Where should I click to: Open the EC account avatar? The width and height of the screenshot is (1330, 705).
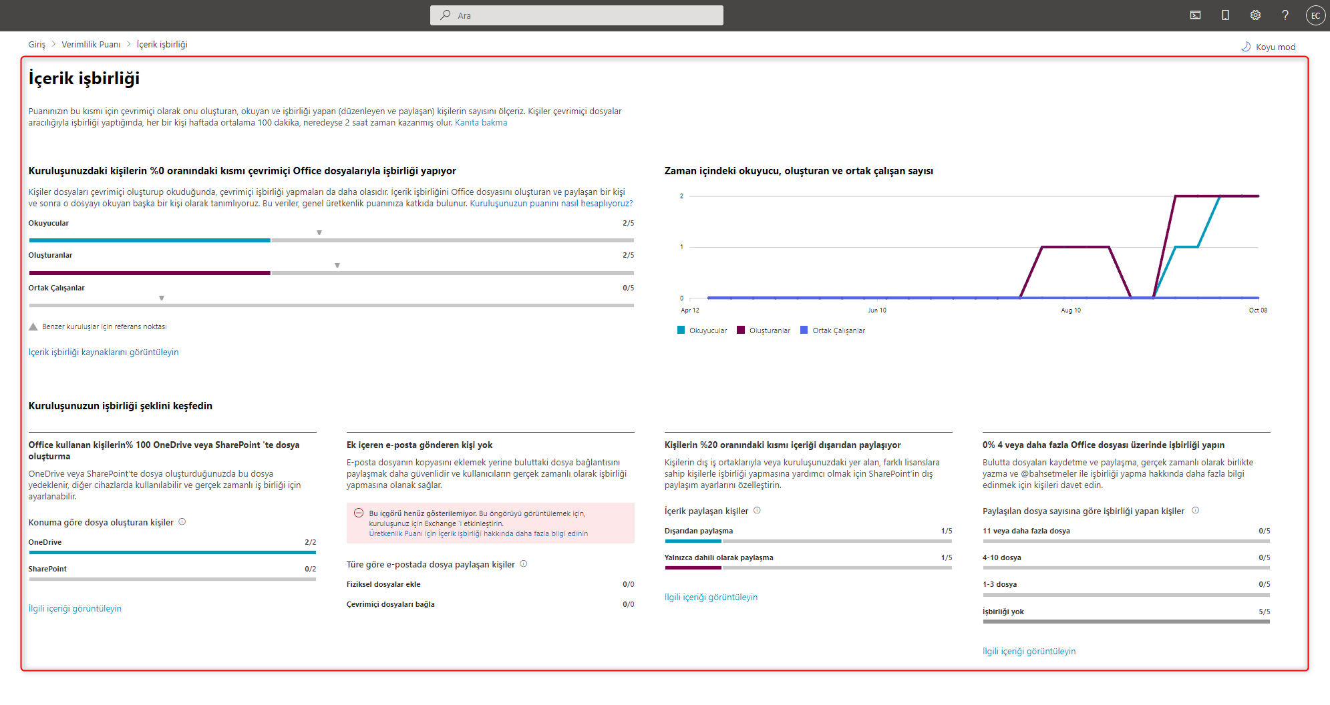click(x=1315, y=15)
